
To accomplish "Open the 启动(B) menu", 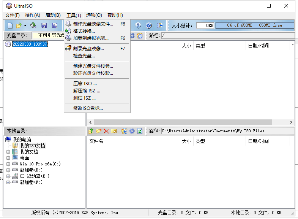I will [53, 15].
